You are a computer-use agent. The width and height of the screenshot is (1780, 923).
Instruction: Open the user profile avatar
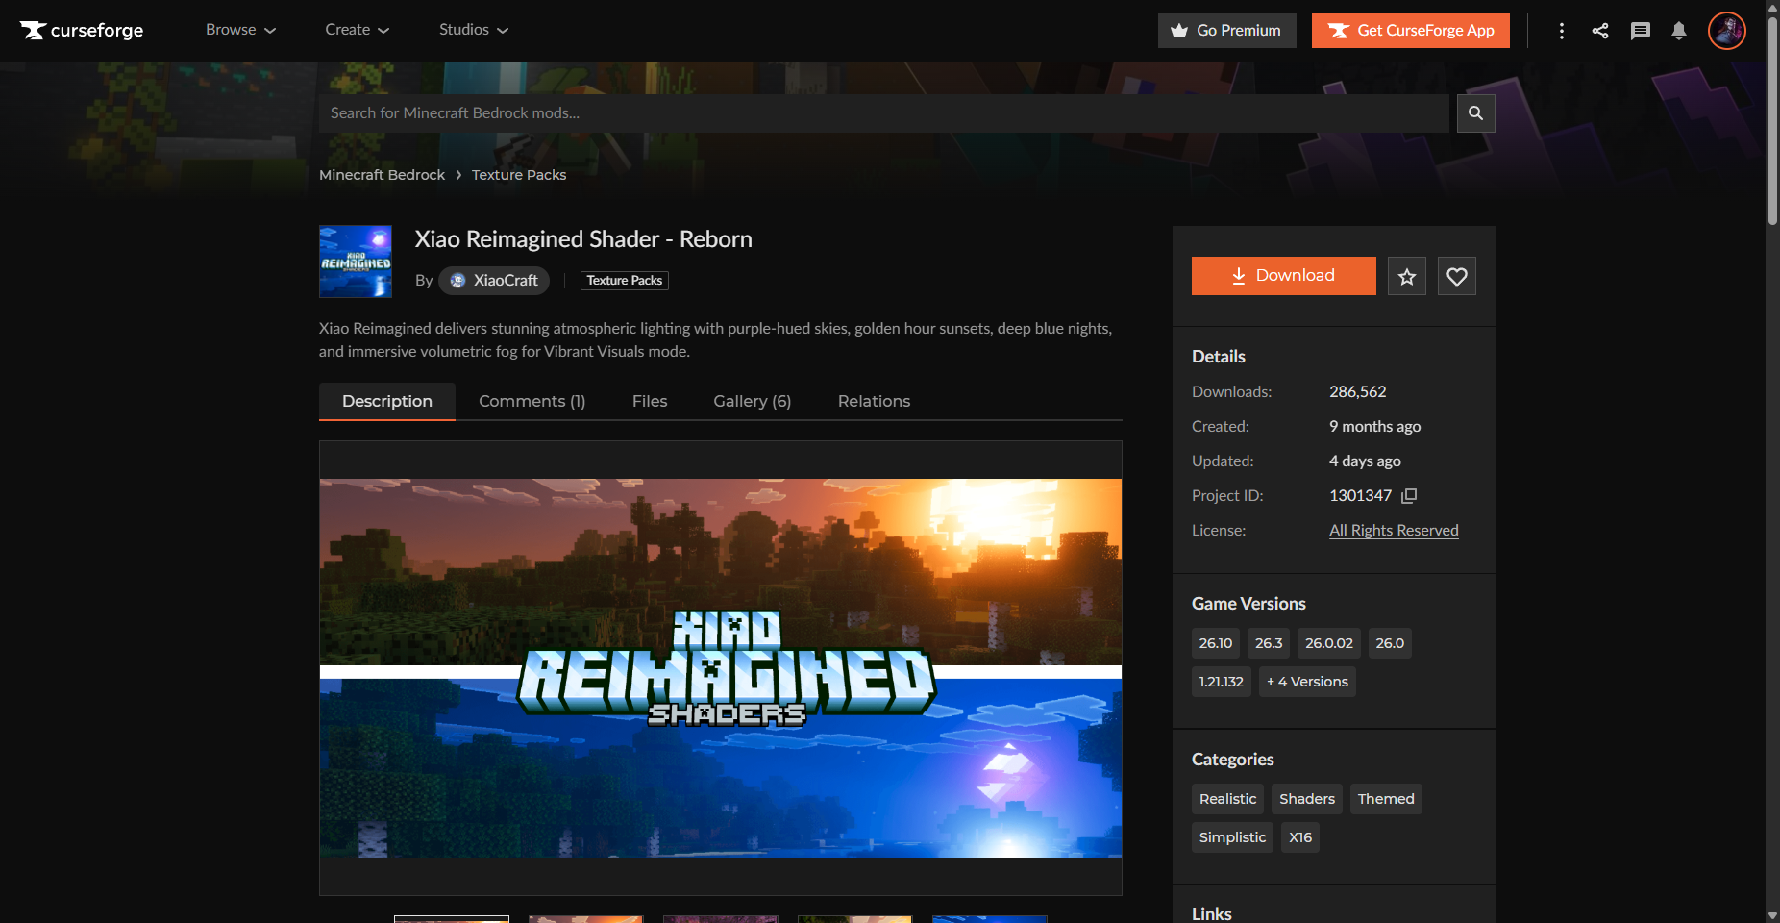(x=1727, y=31)
